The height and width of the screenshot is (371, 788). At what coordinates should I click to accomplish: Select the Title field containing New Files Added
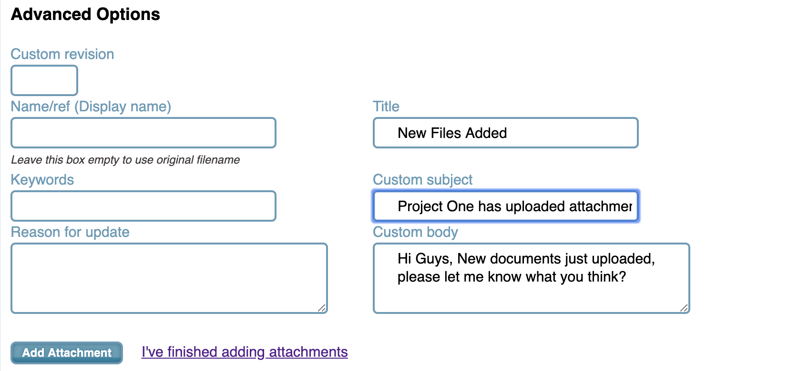(506, 133)
